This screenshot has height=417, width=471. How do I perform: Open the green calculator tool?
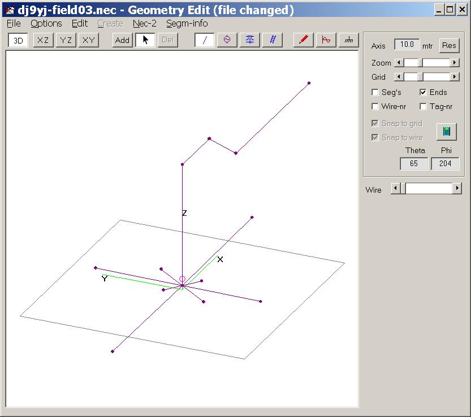446,132
